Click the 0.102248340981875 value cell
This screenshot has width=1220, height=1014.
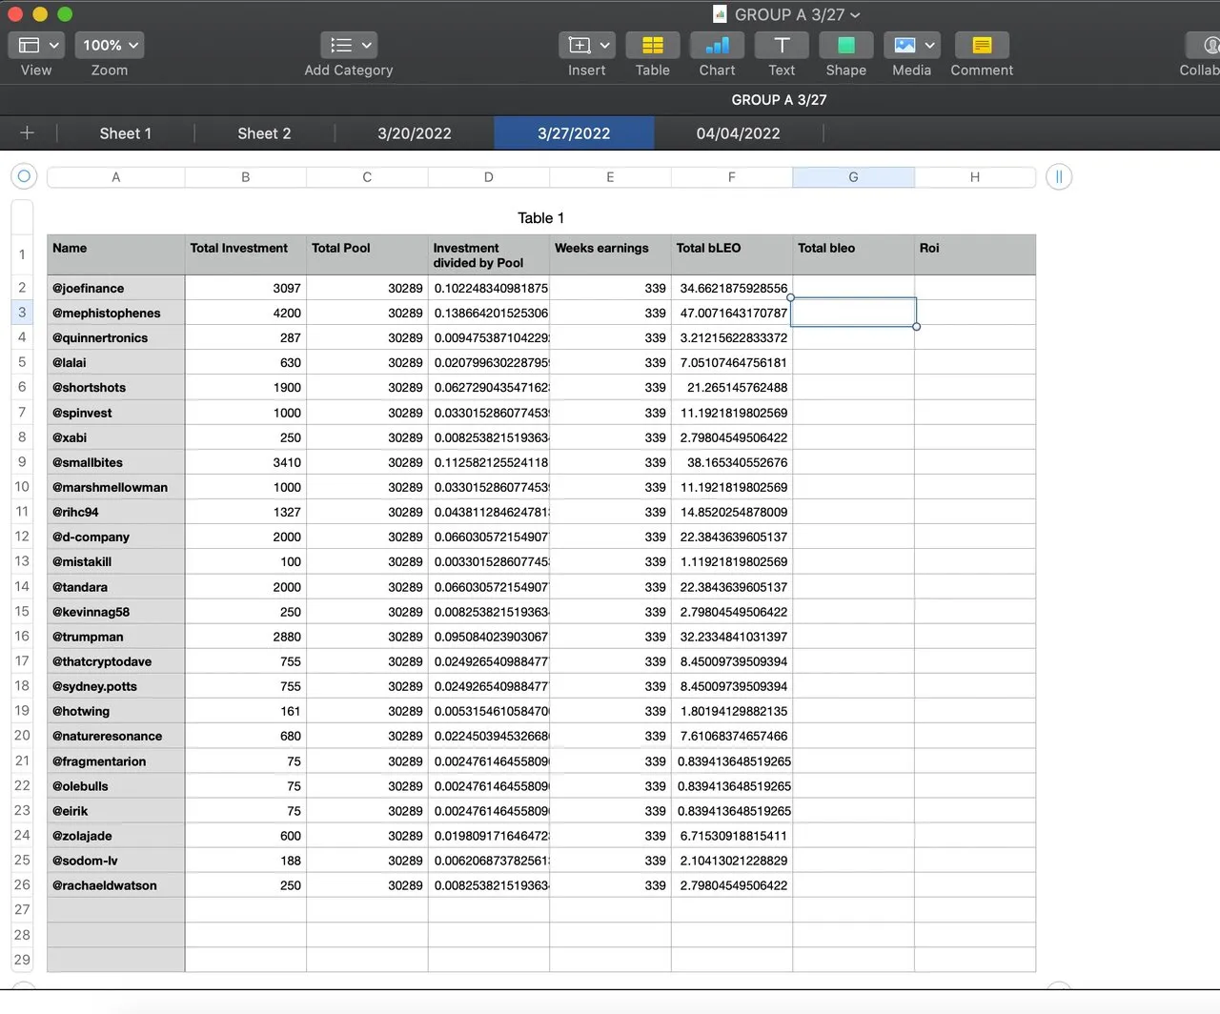pos(489,288)
